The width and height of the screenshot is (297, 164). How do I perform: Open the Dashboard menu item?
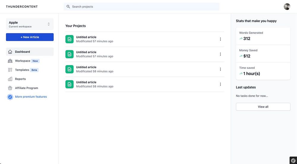(x=30, y=52)
